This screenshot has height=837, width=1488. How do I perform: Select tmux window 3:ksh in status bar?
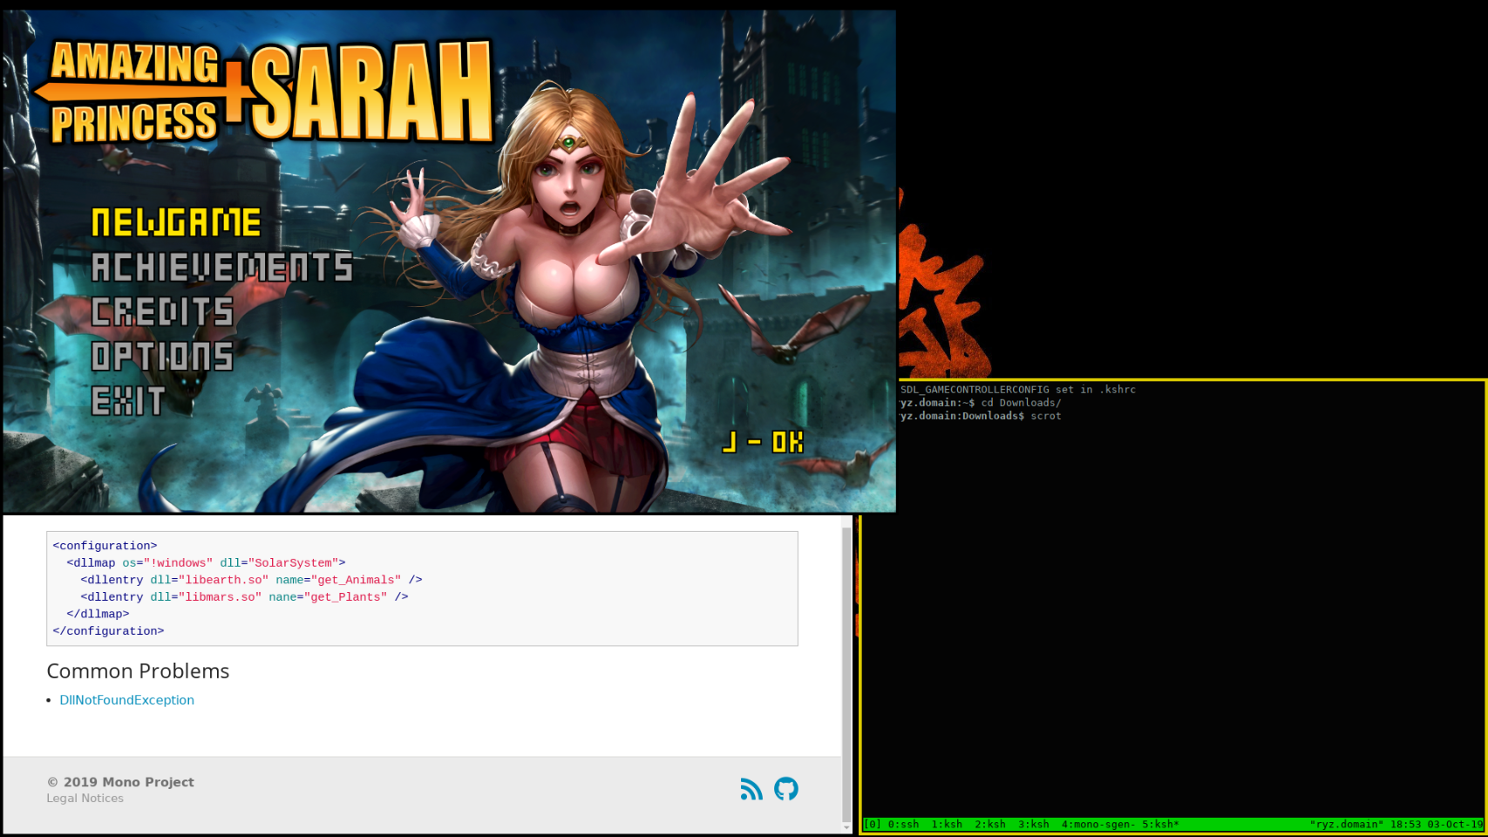tap(1034, 824)
